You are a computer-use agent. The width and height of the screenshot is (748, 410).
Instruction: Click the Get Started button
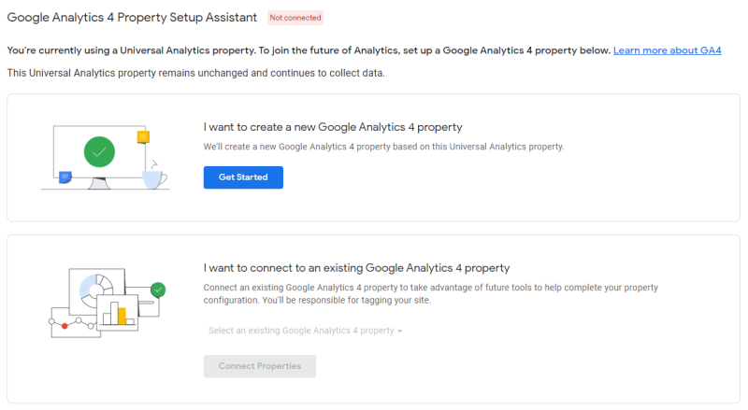[243, 177]
